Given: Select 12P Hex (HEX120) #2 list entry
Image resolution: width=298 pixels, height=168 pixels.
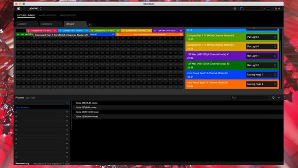Looking at the screenshot, I should click(232, 65).
